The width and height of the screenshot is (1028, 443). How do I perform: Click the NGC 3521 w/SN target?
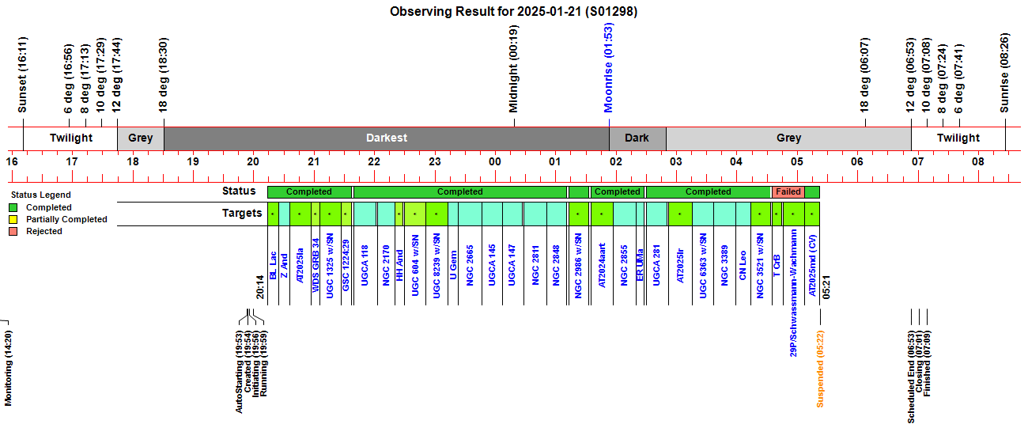click(761, 265)
